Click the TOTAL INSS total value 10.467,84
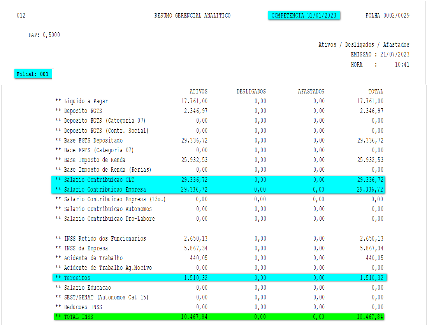 click(370, 317)
